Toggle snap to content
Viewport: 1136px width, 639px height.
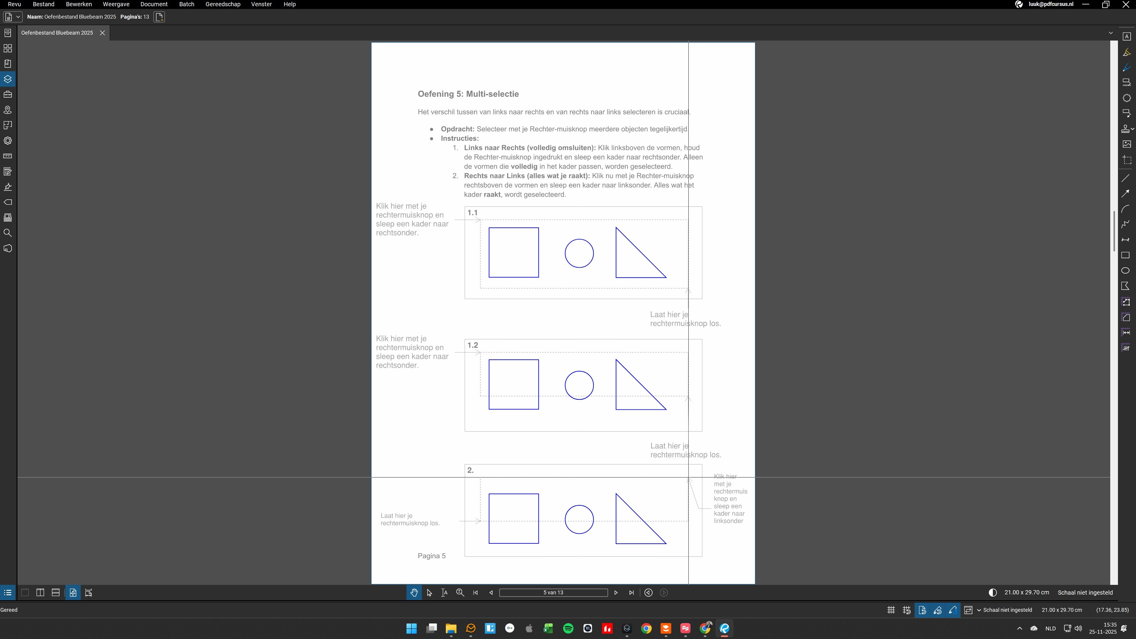922,610
